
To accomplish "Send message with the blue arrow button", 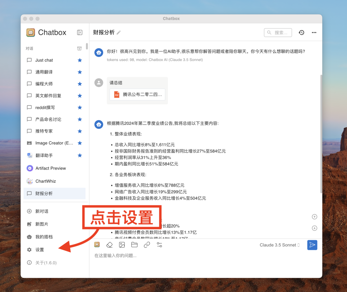I will (x=312, y=245).
